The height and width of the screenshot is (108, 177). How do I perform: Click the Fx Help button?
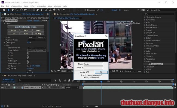coord(38,34)
